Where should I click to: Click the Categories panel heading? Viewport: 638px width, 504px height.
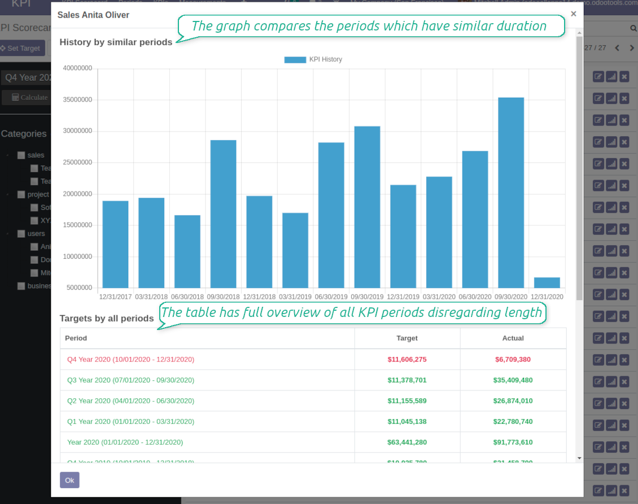coord(24,133)
